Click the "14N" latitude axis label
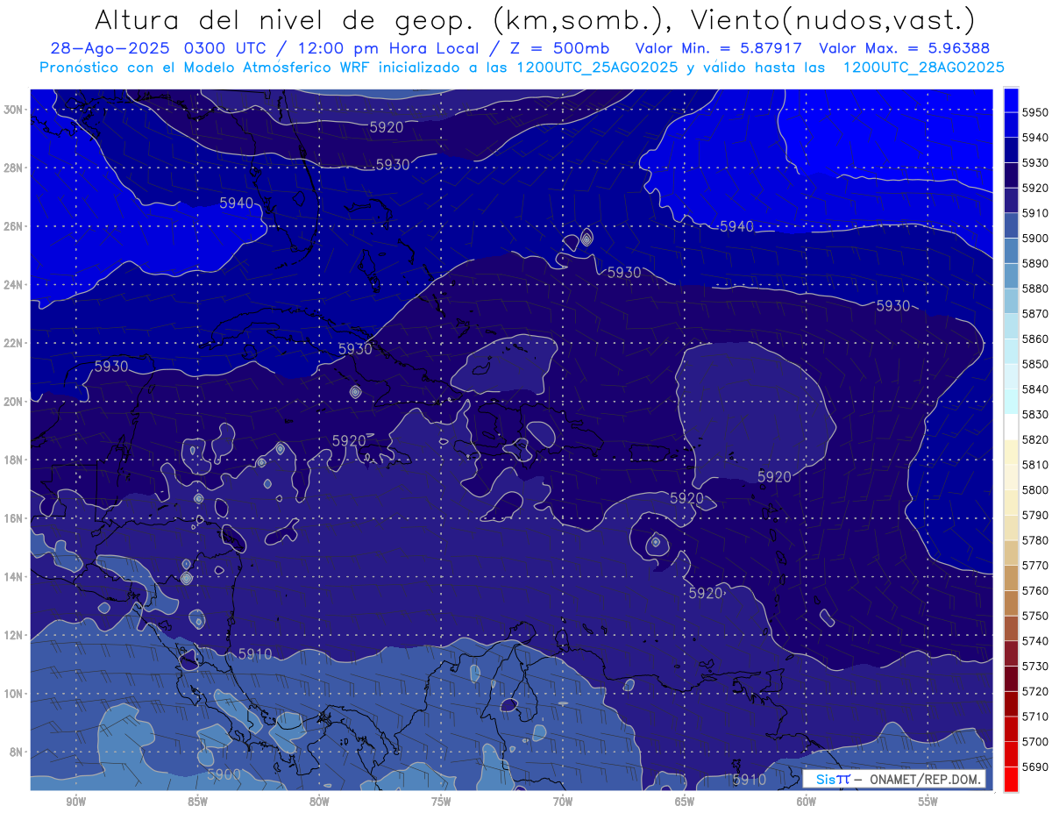The image size is (1052, 813). click(13, 576)
